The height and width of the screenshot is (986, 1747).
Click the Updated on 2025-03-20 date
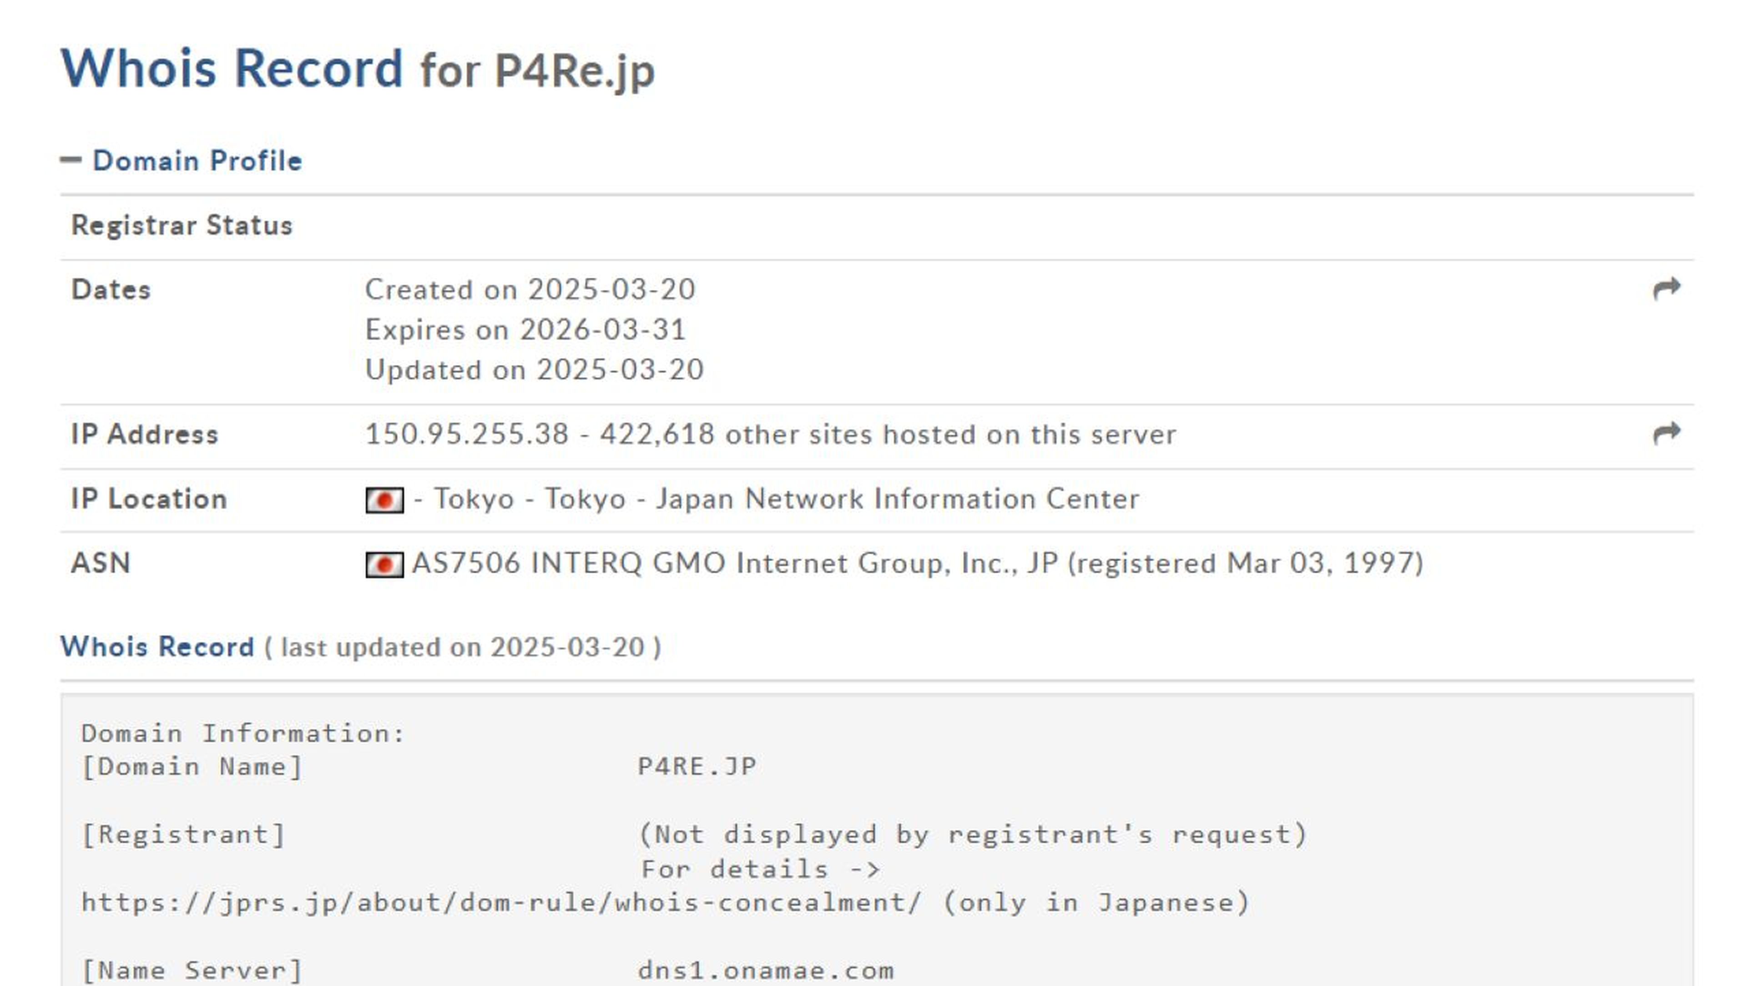pos(534,370)
